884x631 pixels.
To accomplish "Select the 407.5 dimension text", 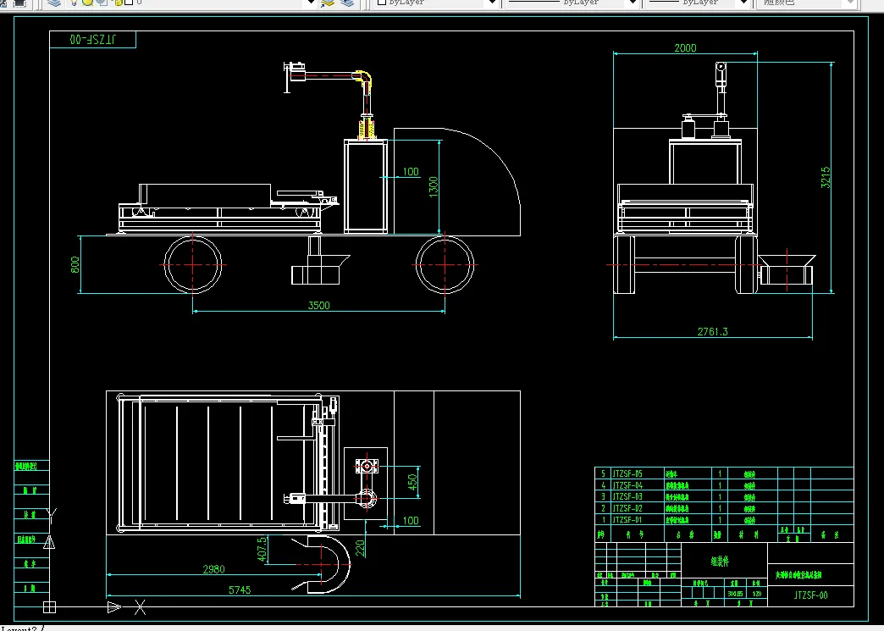I will coord(262,549).
